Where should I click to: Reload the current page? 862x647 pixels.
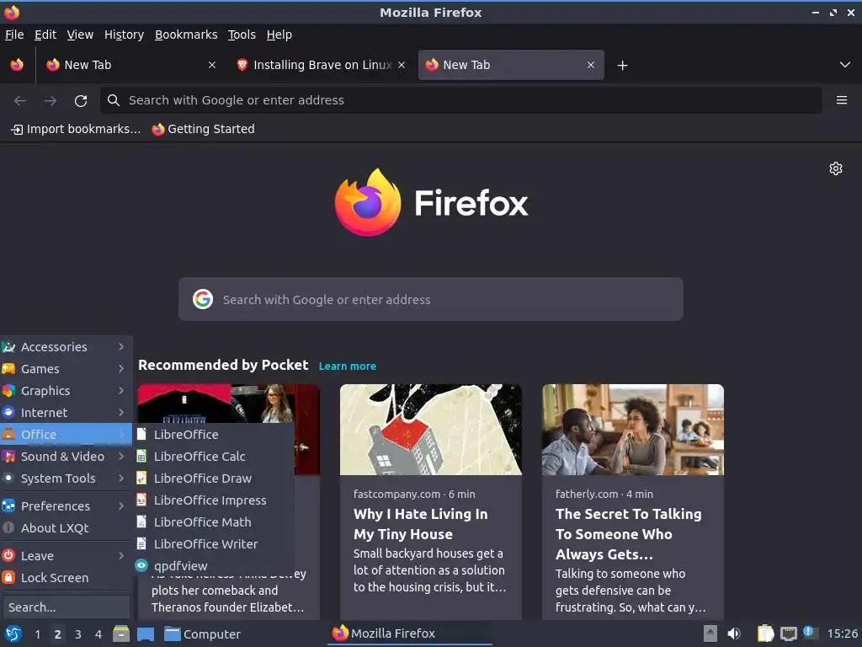tap(81, 101)
